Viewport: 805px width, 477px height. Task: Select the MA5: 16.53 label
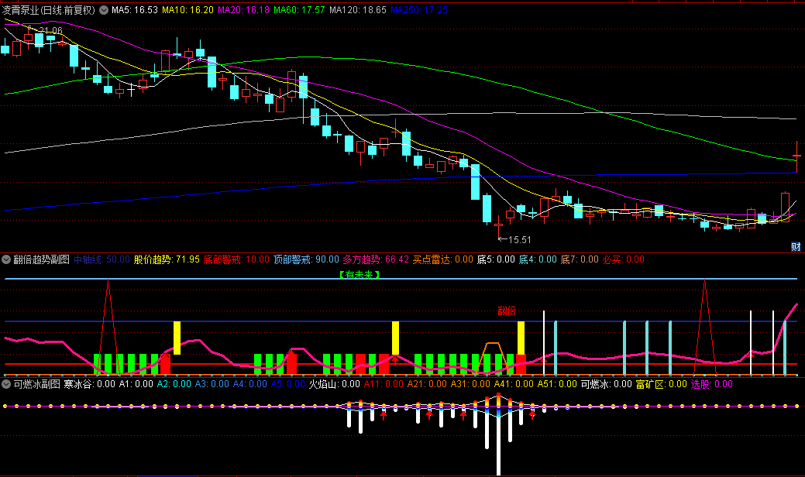(135, 10)
